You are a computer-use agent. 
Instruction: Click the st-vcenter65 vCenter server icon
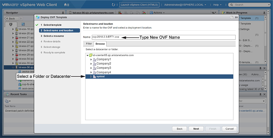click(90, 55)
